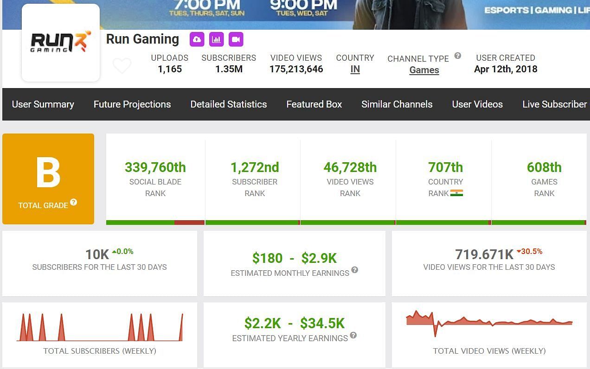Click the 46,728th video views rank
Screen dimensions: 590x369
pos(350,167)
